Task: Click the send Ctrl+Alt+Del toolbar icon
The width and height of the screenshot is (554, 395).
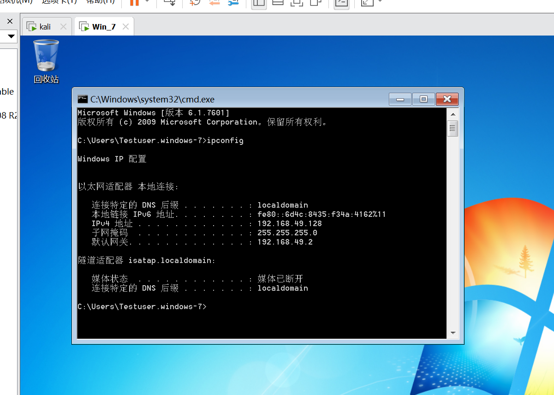Action: 170,2
